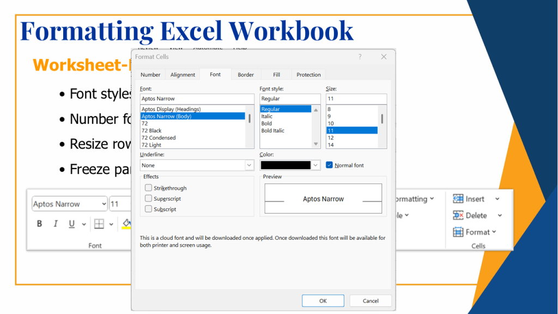This screenshot has height=314, width=558.
Task: Click the Underline icon in ribbon
Action: click(x=72, y=224)
